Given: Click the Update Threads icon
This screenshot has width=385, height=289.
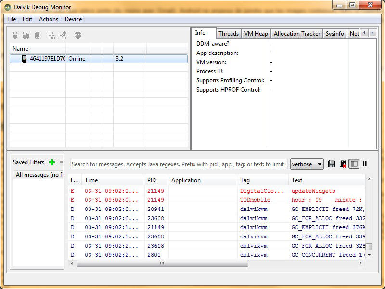Looking at the screenshot, I should click(x=51, y=35).
